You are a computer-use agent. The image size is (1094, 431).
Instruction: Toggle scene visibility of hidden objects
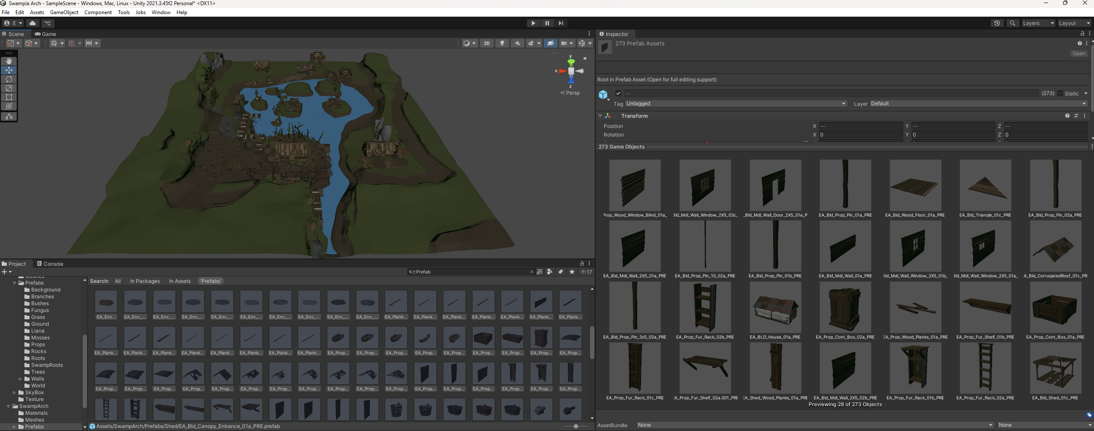coord(551,43)
